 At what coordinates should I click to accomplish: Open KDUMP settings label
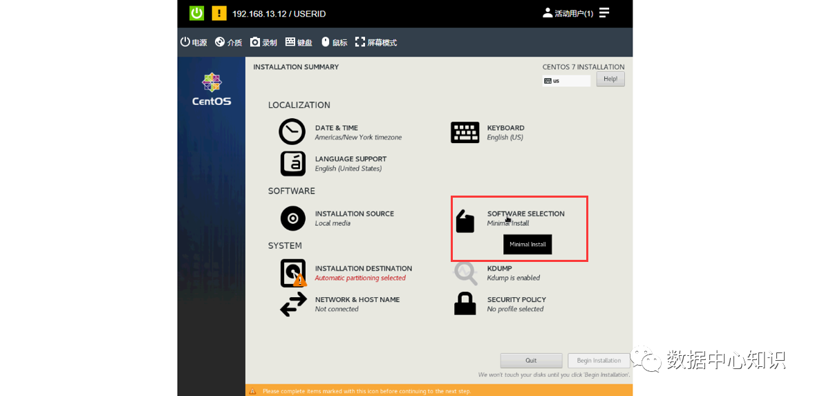pyautogui.click(x=499, y=268)
